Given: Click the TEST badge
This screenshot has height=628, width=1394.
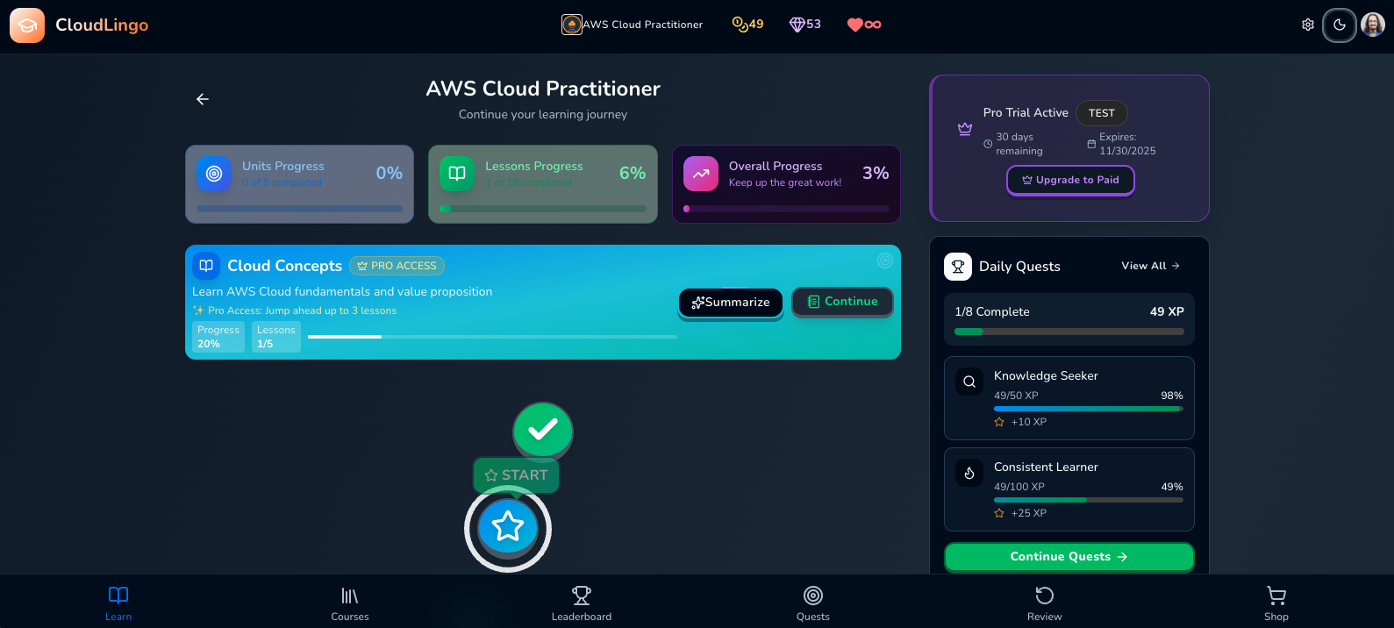Looking at the screenshot, I should point(1102,113).
